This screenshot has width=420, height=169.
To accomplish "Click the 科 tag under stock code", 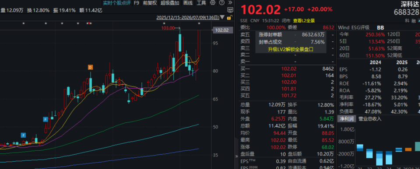I will click(x=407, y=20).
